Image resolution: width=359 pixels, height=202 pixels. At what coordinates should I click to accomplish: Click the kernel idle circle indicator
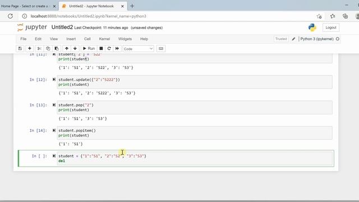coord(338,39)
